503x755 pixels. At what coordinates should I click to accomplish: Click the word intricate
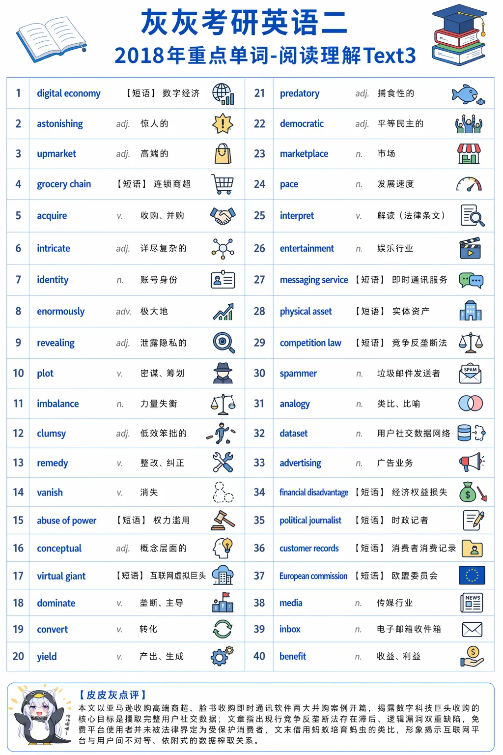[x=54, y=248]
